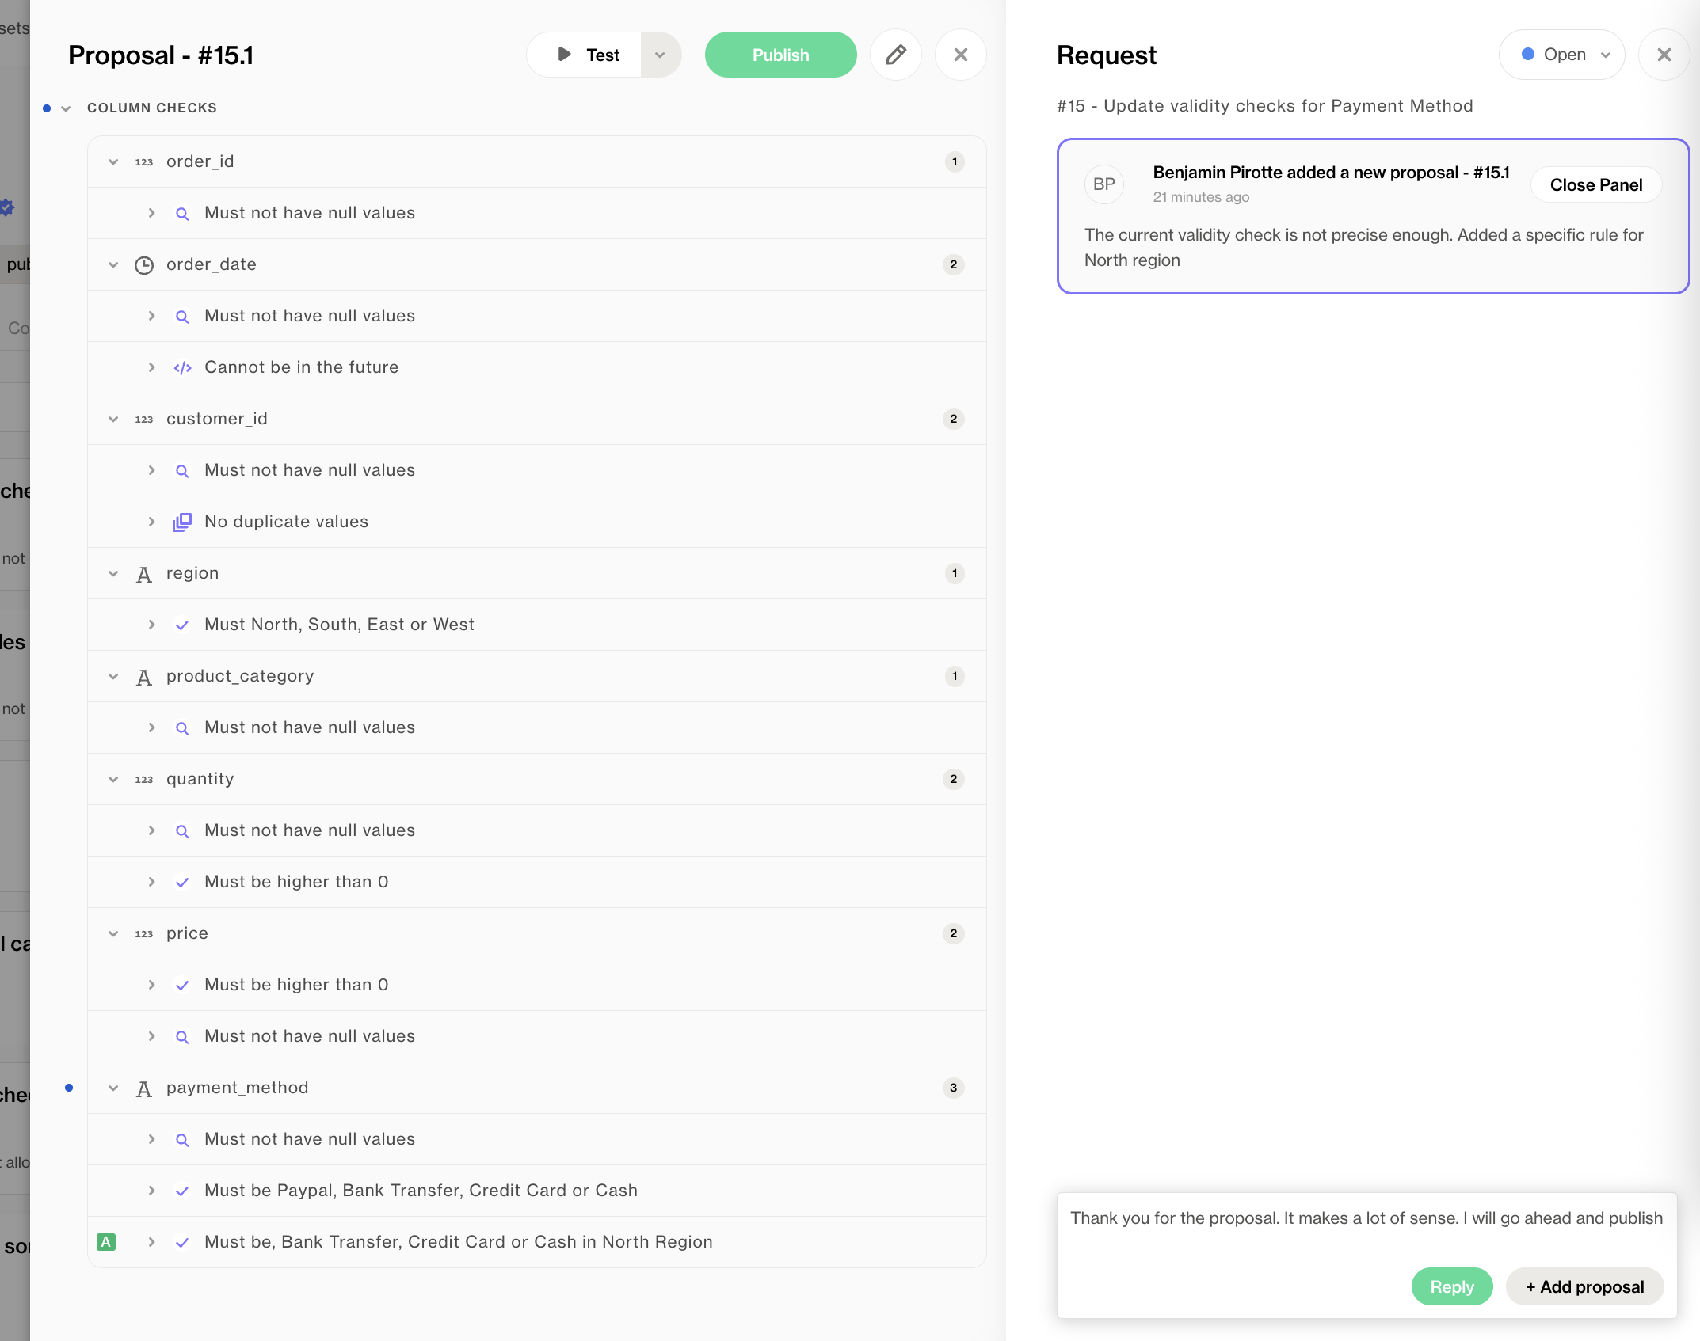Expand the Must be Paypal, Bank Transfer rule
The height and width of the screenshot is (1341, 1700).
pyautogui.click(x=151, y=1191)
